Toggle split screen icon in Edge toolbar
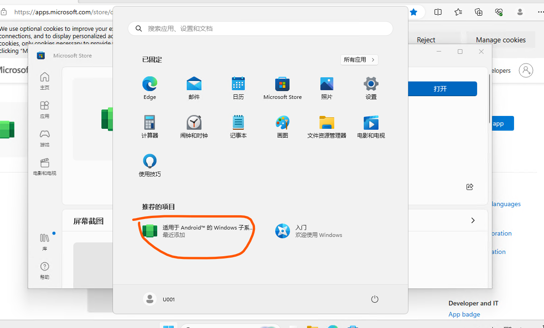Image resolution: width=544 pixels, height=328 pixels. click(x=438, y=12)
